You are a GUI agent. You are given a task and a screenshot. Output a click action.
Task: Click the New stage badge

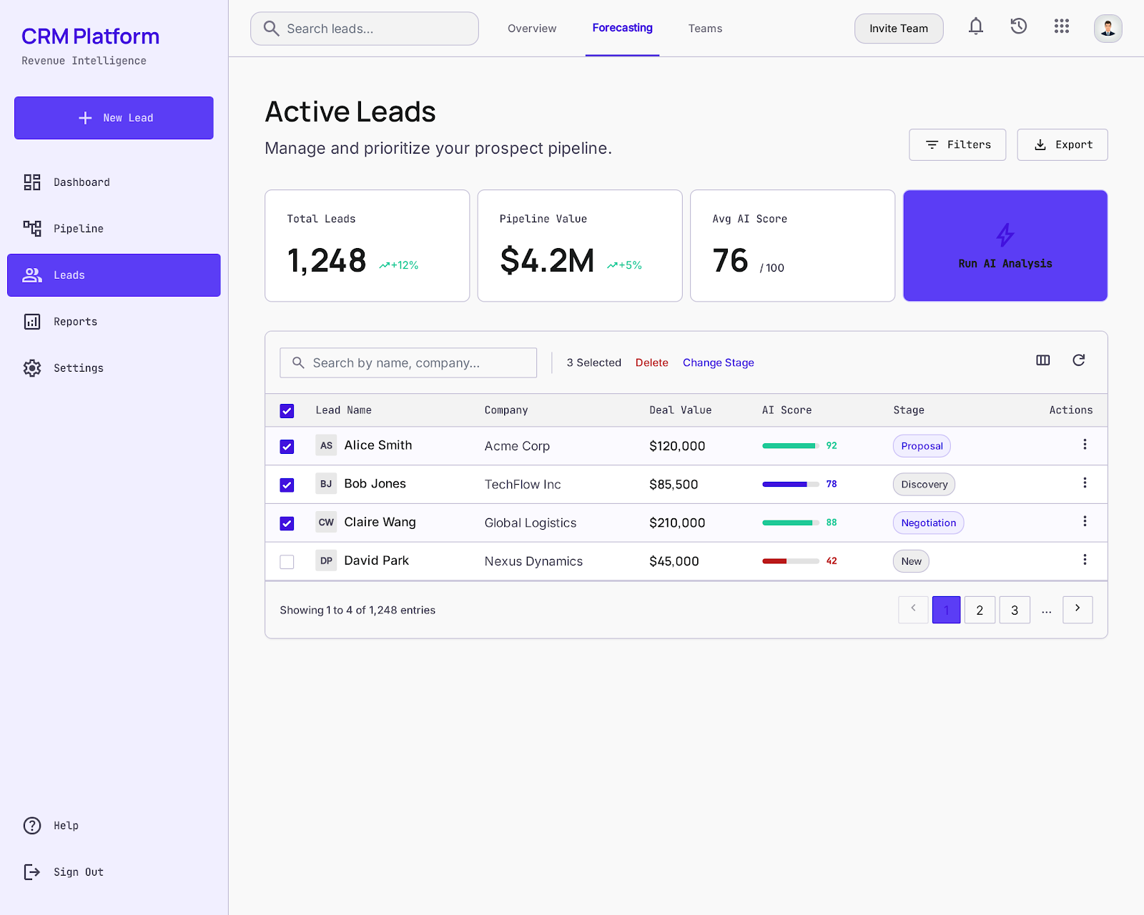tap(911, 561)
